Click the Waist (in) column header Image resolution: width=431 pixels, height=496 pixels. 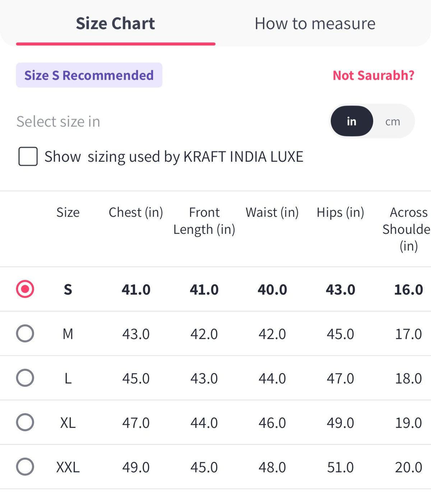coord(272,212)
